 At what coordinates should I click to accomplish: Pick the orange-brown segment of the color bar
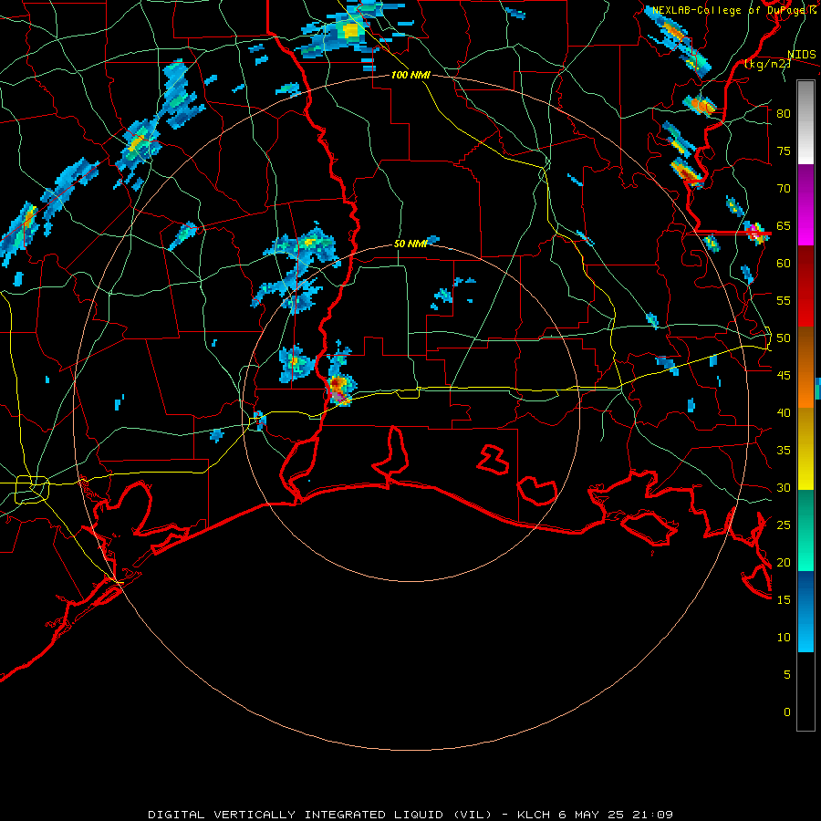coord(805,367)
